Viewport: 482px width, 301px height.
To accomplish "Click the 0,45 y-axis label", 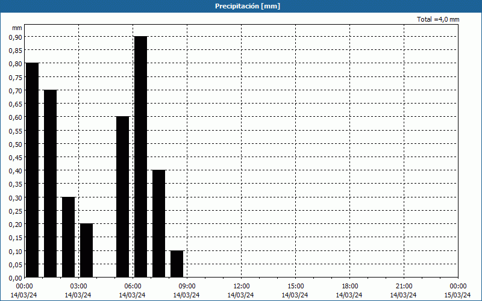I will (15, 158).
